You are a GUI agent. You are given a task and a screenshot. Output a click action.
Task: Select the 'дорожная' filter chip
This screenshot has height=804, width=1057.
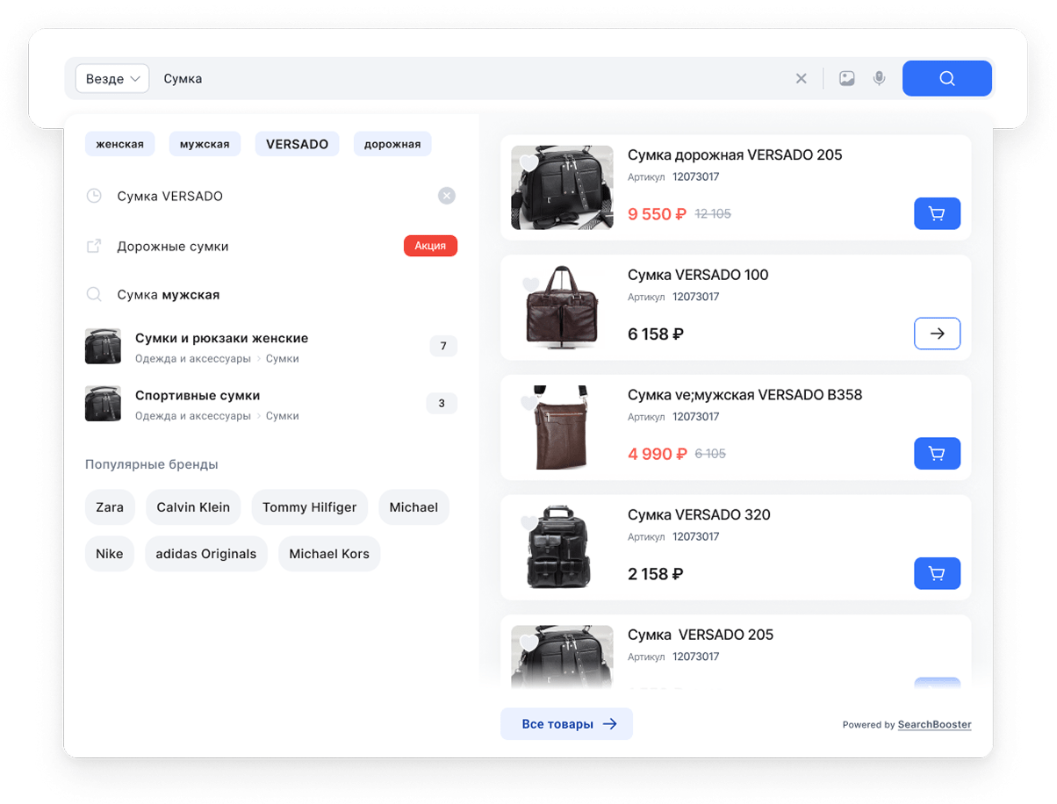pos(392,144)
